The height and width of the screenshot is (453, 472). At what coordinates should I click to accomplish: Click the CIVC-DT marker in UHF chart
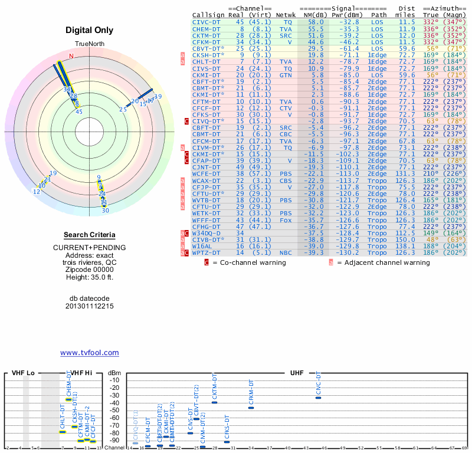coord(318,398)
